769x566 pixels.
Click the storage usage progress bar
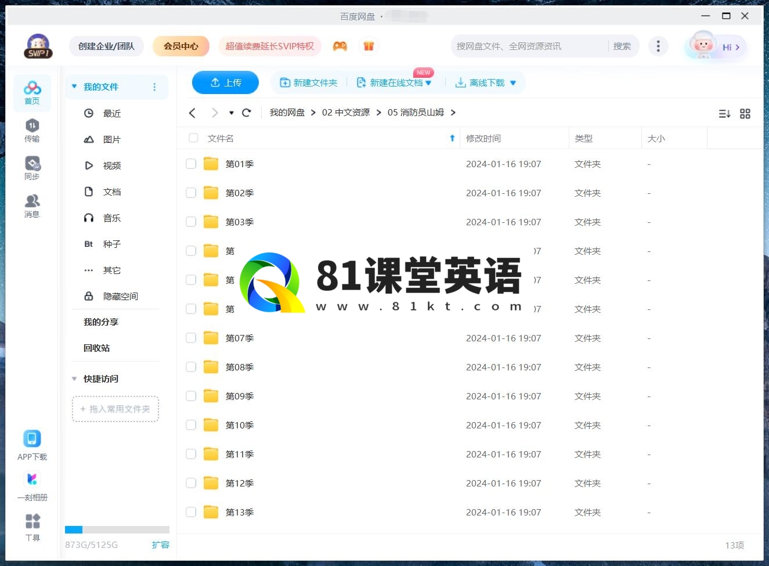tap(117, 529)
